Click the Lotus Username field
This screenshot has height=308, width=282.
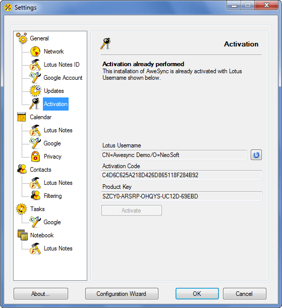click(174, 155)
